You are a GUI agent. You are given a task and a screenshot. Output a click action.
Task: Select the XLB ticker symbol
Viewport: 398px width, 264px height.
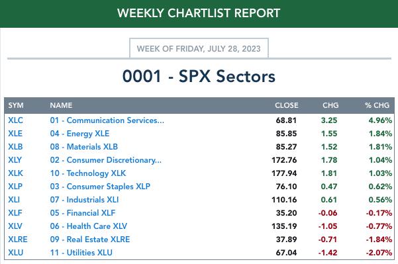tap(15, 147)
